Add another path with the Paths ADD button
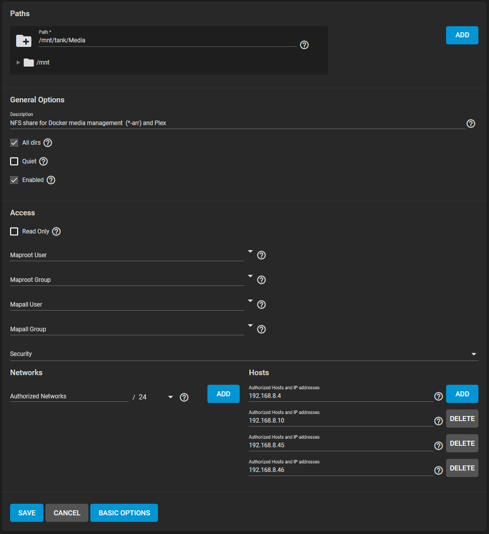The height and width of the screenshot is (534, 489). [462, 35]
